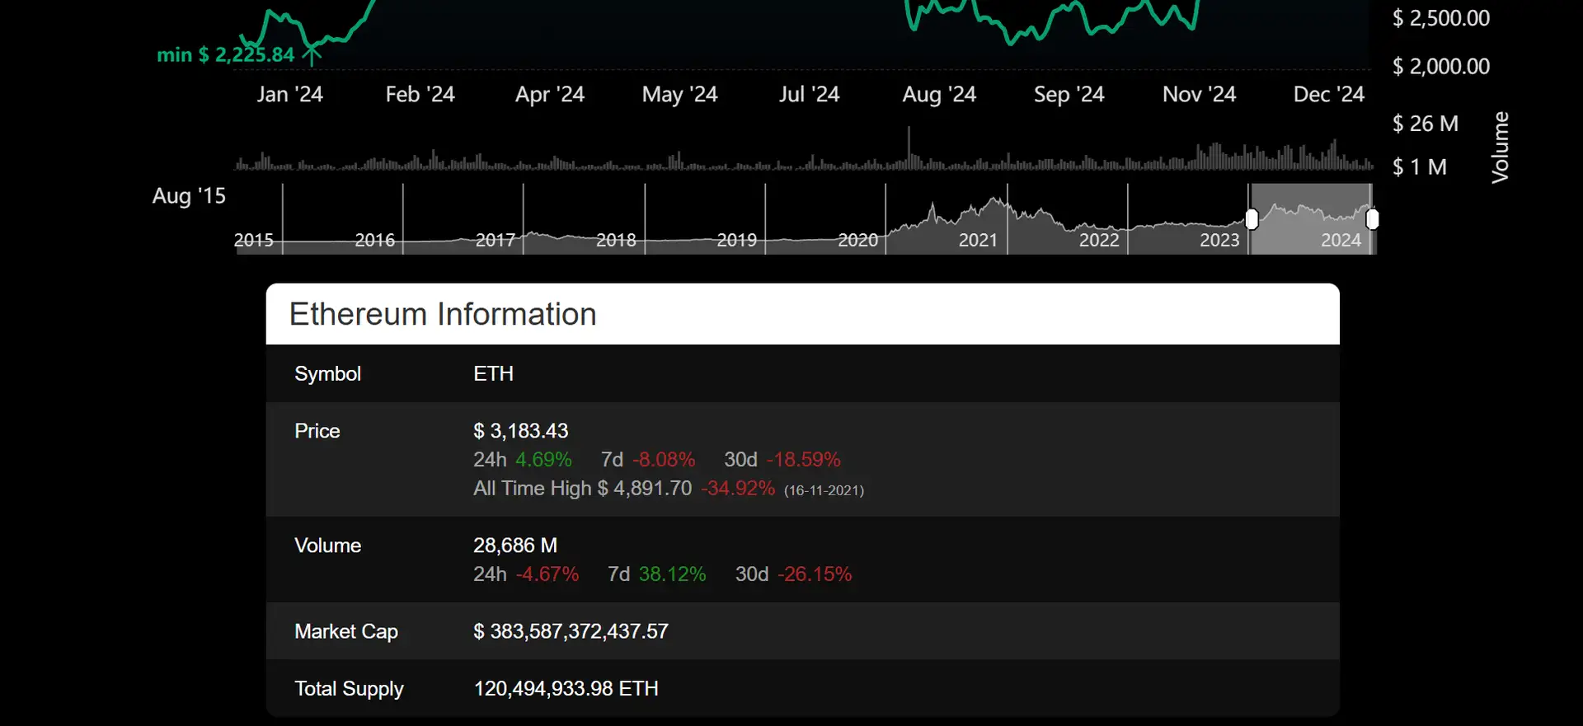Jump to 2020 on the overview timeline
This screenshot has height=726, width=1583.
[x=857, y=240]
